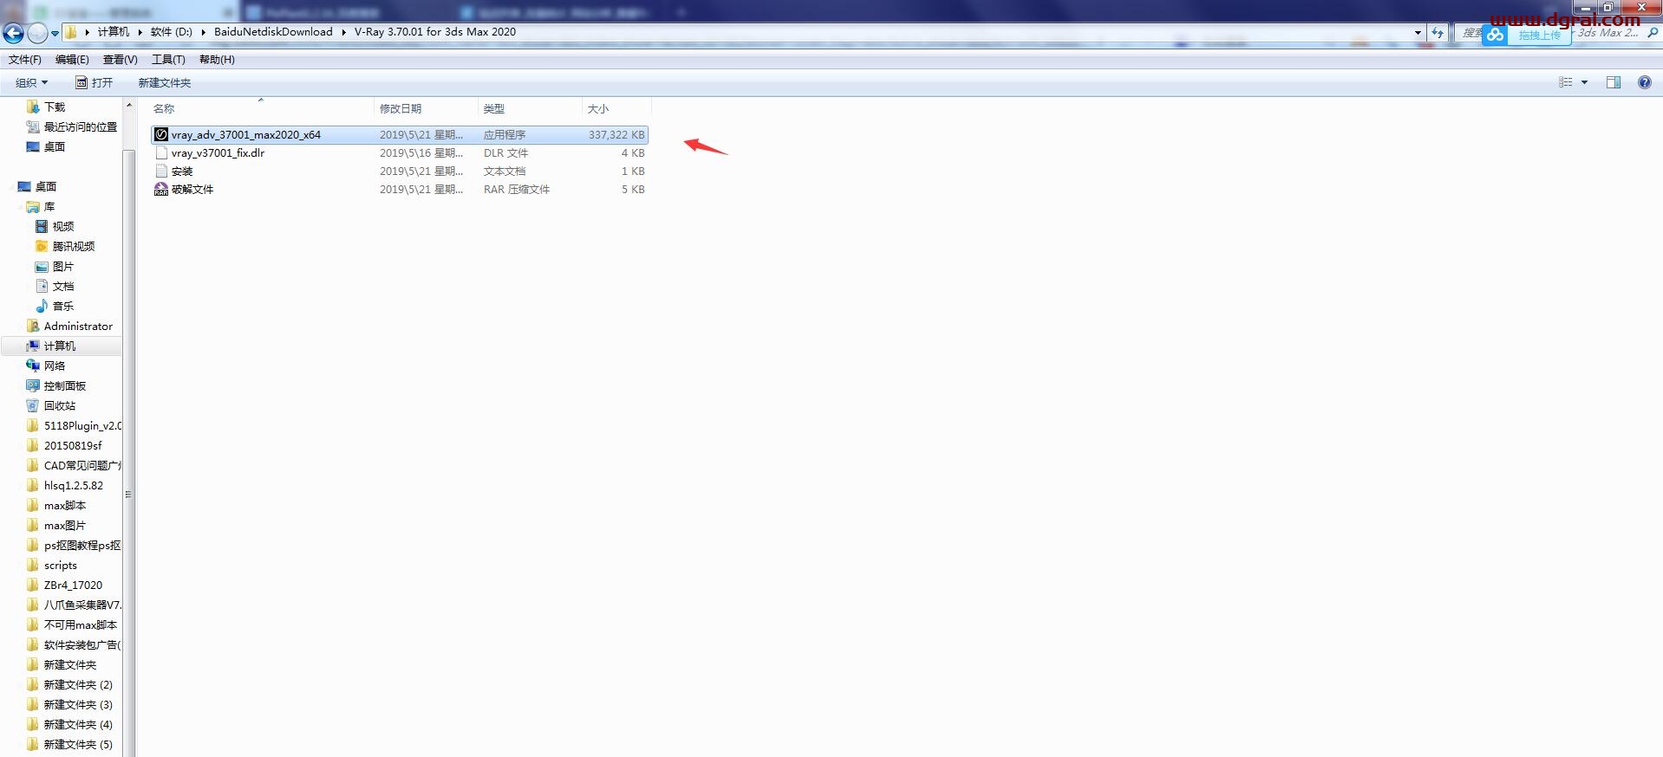The image size is (1663, 757).
Task: Select the 破解文件 RAR archive
Action: (x=192, y=190)
